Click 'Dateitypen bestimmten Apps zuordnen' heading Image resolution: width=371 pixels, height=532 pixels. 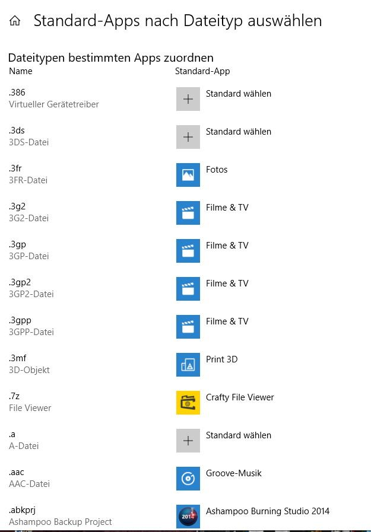[111, 58]
